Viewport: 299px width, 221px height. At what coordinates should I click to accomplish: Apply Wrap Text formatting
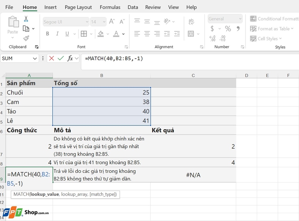pos(191,22)
